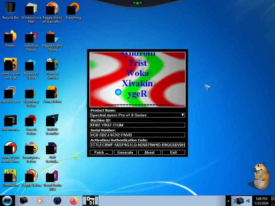This screenshot has width=275, height=206.
Task: Click the scrolling credits banner
Action: [137, 79]
